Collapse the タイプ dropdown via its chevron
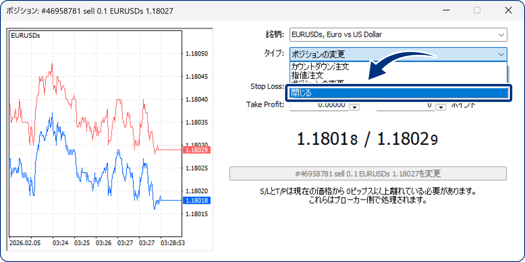The image size is (525, 262). 501,54
